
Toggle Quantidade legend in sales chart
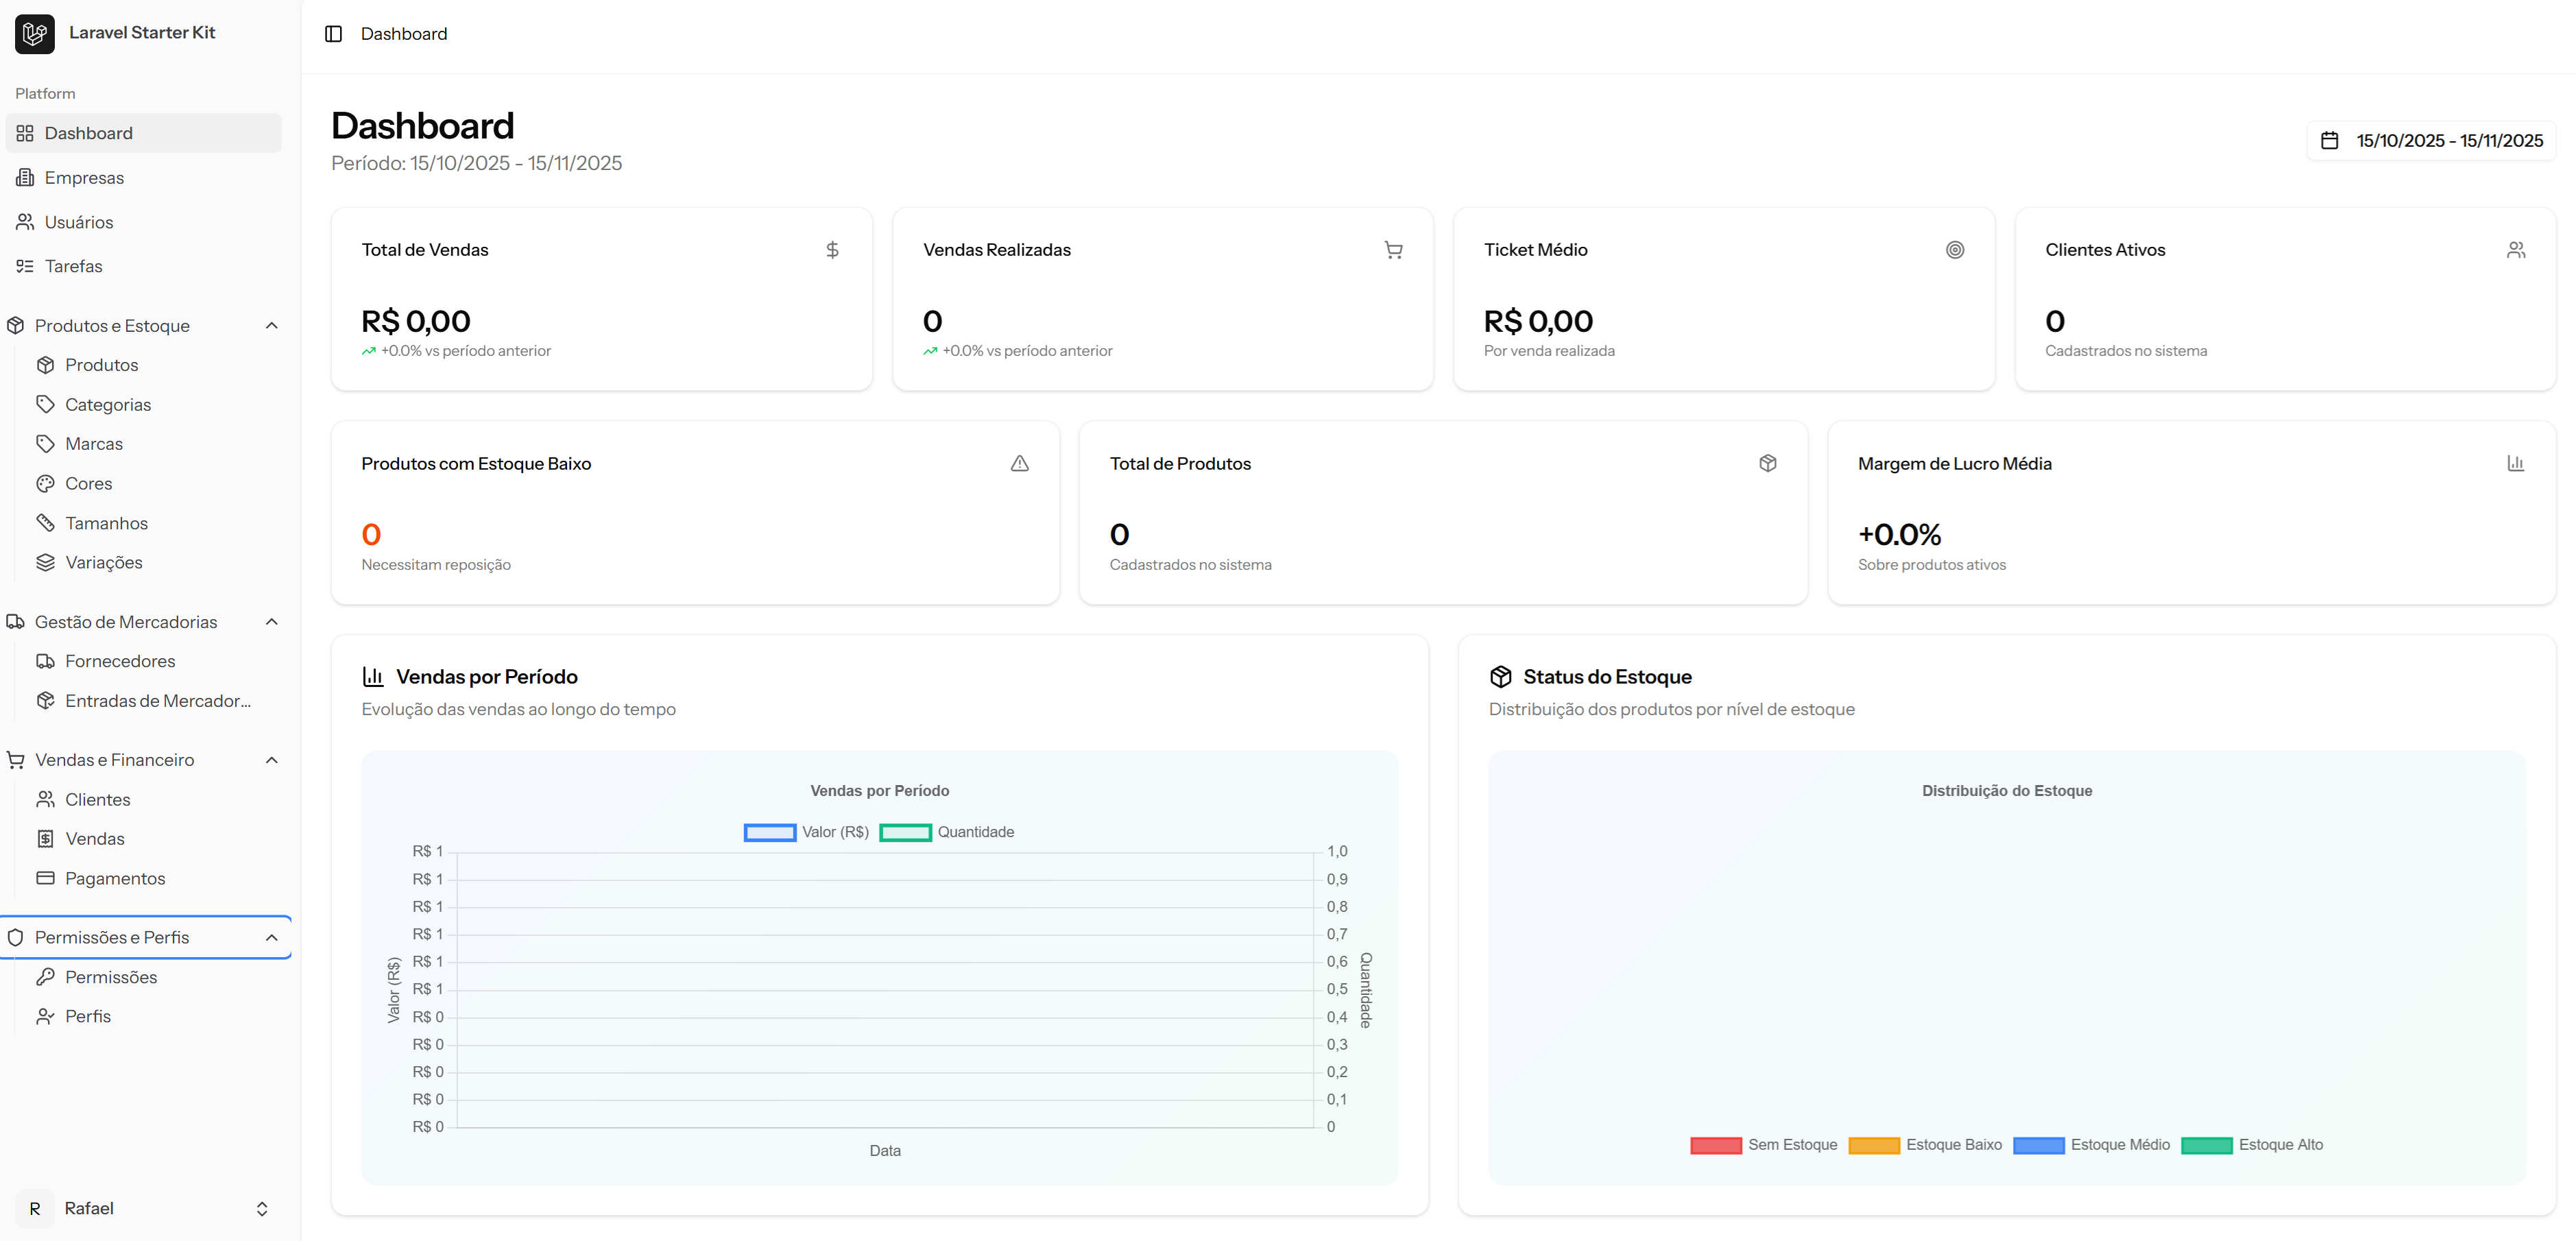tap(946, 832)
